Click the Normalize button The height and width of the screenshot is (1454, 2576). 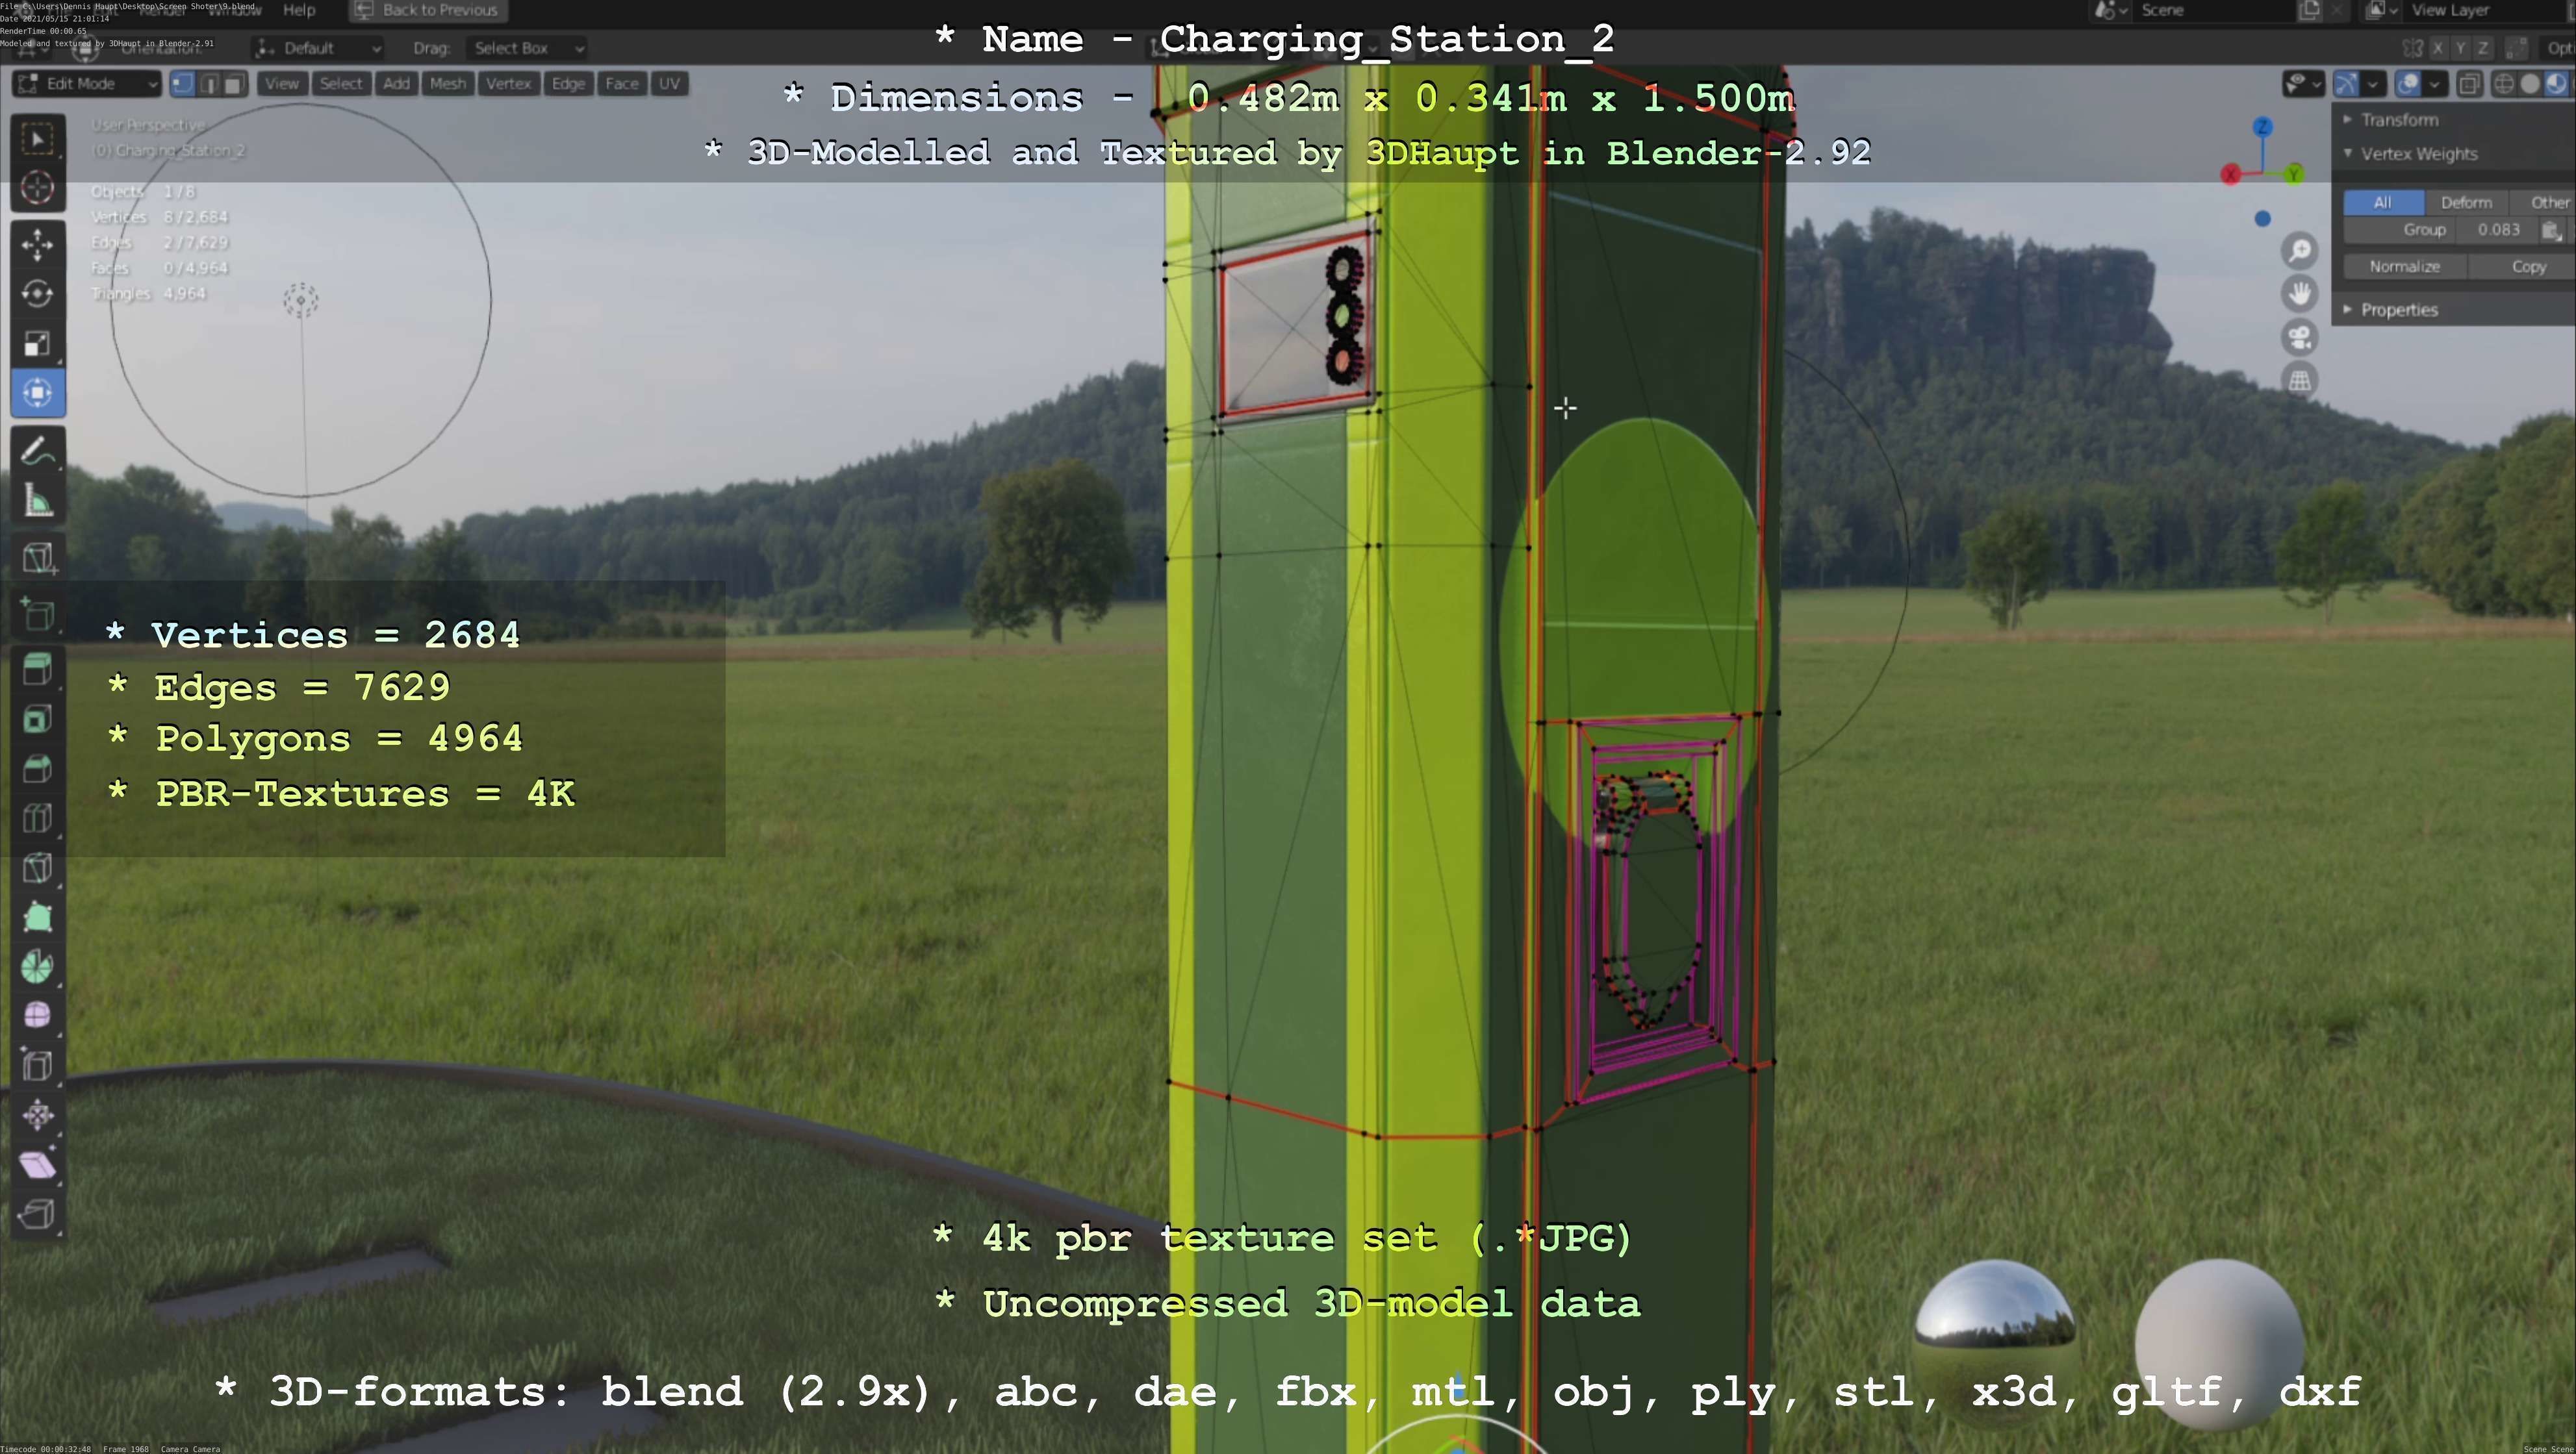click(x=2404, y=267)
